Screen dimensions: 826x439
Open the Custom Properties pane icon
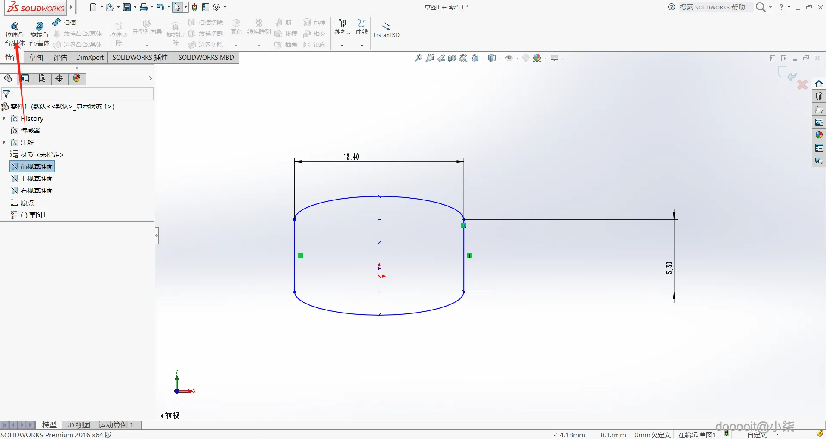(819, 148)
